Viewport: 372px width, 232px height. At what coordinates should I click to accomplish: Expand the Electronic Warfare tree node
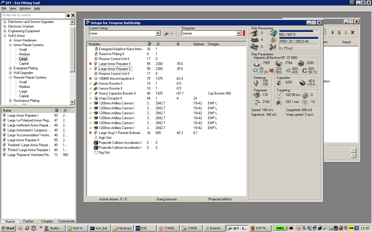pos(5,26)
